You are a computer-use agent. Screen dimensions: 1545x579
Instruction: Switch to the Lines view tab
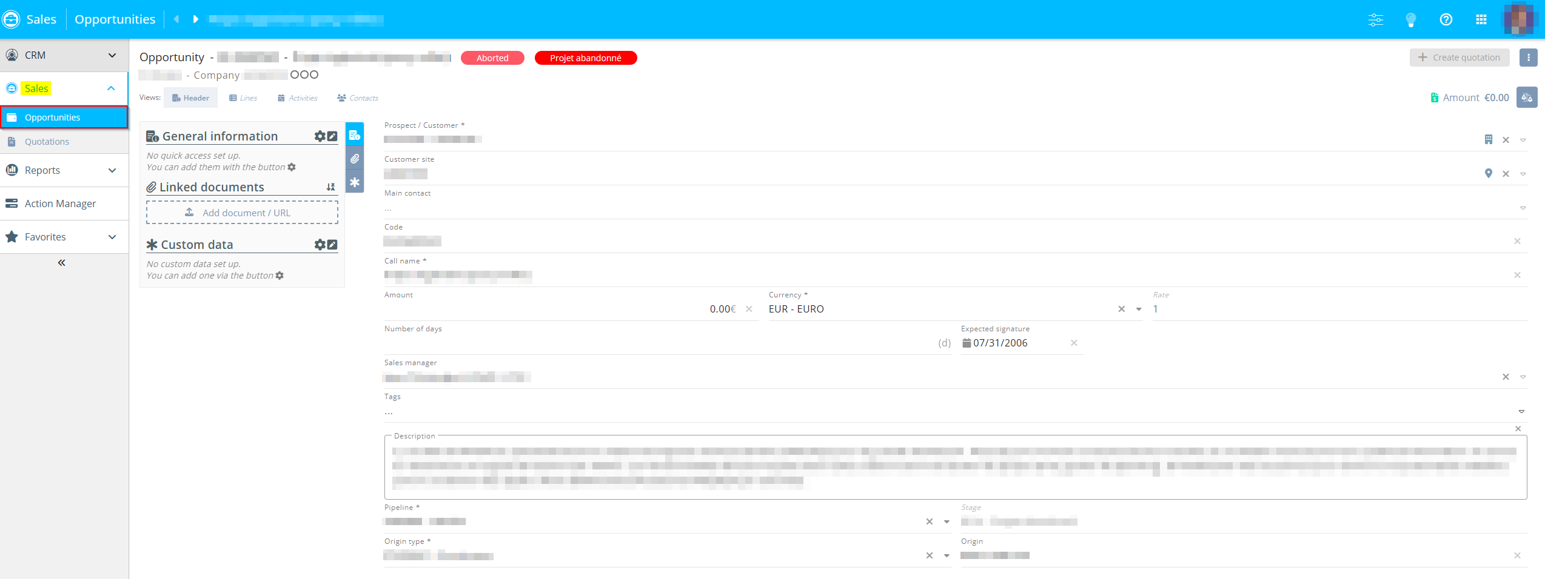point(243,98)
